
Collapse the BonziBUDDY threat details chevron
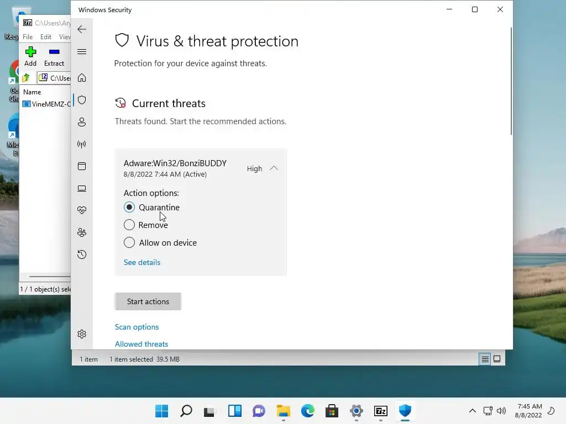(x=274, y=168)
